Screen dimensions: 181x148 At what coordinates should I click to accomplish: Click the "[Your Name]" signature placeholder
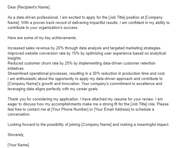click(x=18, y=145)
